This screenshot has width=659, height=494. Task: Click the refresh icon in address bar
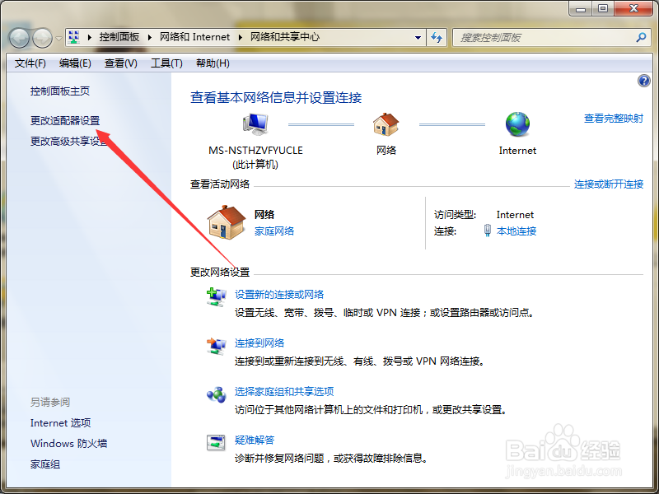[x=437, y=37]
